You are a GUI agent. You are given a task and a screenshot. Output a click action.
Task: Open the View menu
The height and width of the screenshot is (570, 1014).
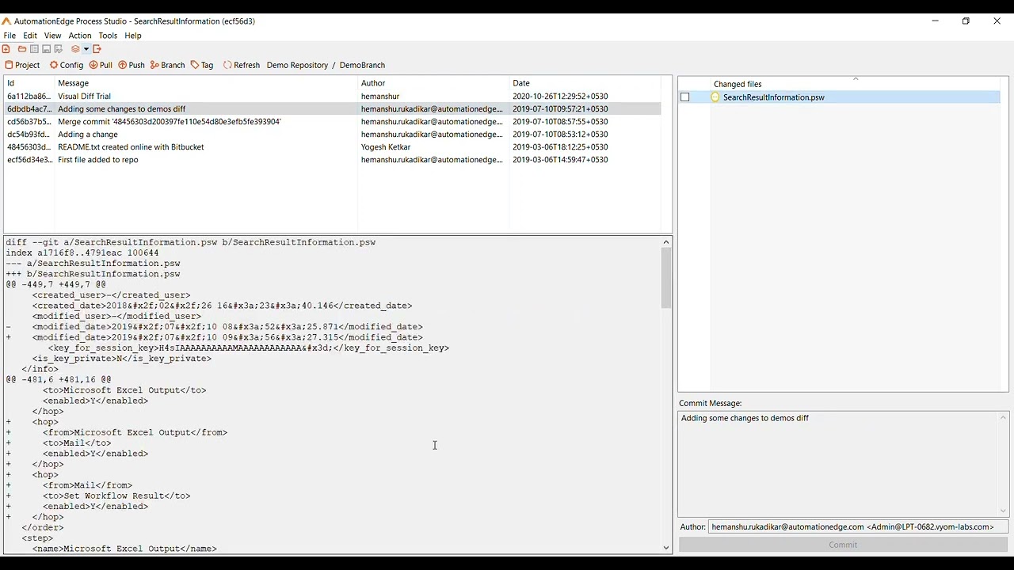(x=53, y=36)
